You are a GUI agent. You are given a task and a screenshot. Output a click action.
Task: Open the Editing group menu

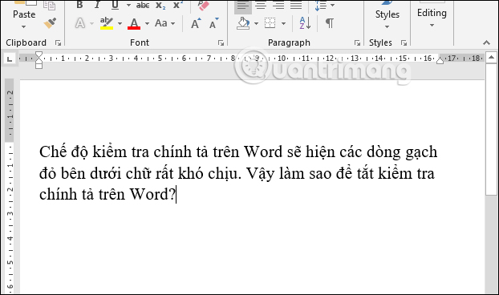pos(432,14)
